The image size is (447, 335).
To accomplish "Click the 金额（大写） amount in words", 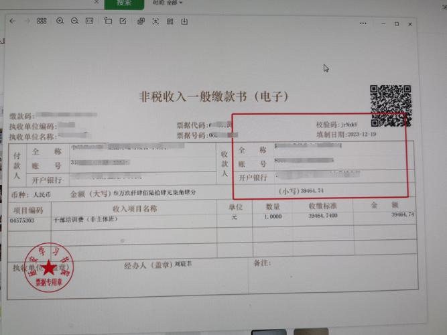I will coord(133,194).
